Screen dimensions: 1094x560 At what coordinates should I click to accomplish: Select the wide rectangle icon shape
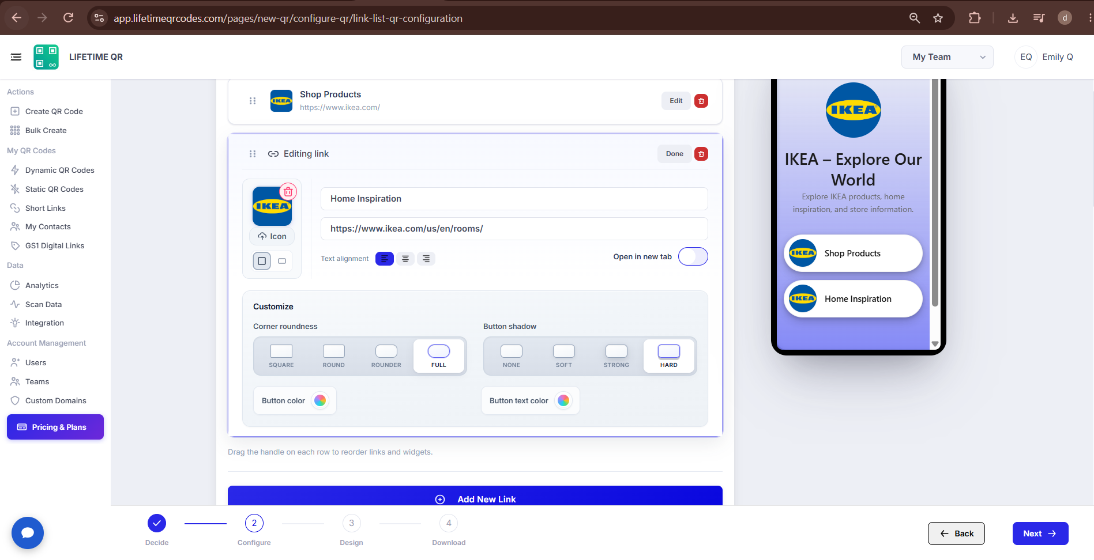[282, 261]
